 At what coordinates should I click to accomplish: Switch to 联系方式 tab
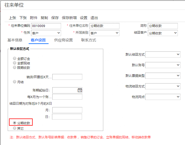89,40
